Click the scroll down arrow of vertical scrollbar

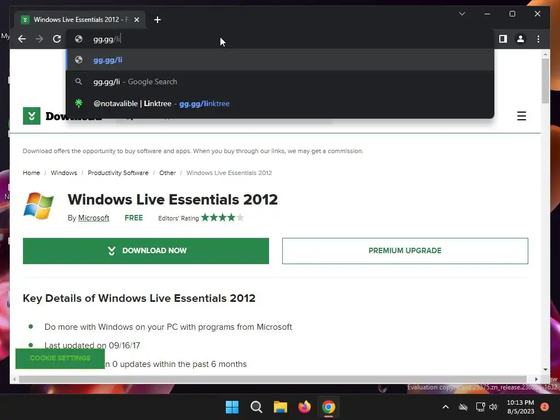click(545, 370)
